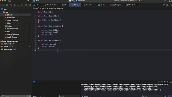Open the Auto variables view dropdown
This screenshot has height=97, width=172.
click(35, 96)
